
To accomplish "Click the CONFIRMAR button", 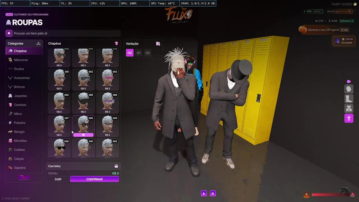I will 95,179.
